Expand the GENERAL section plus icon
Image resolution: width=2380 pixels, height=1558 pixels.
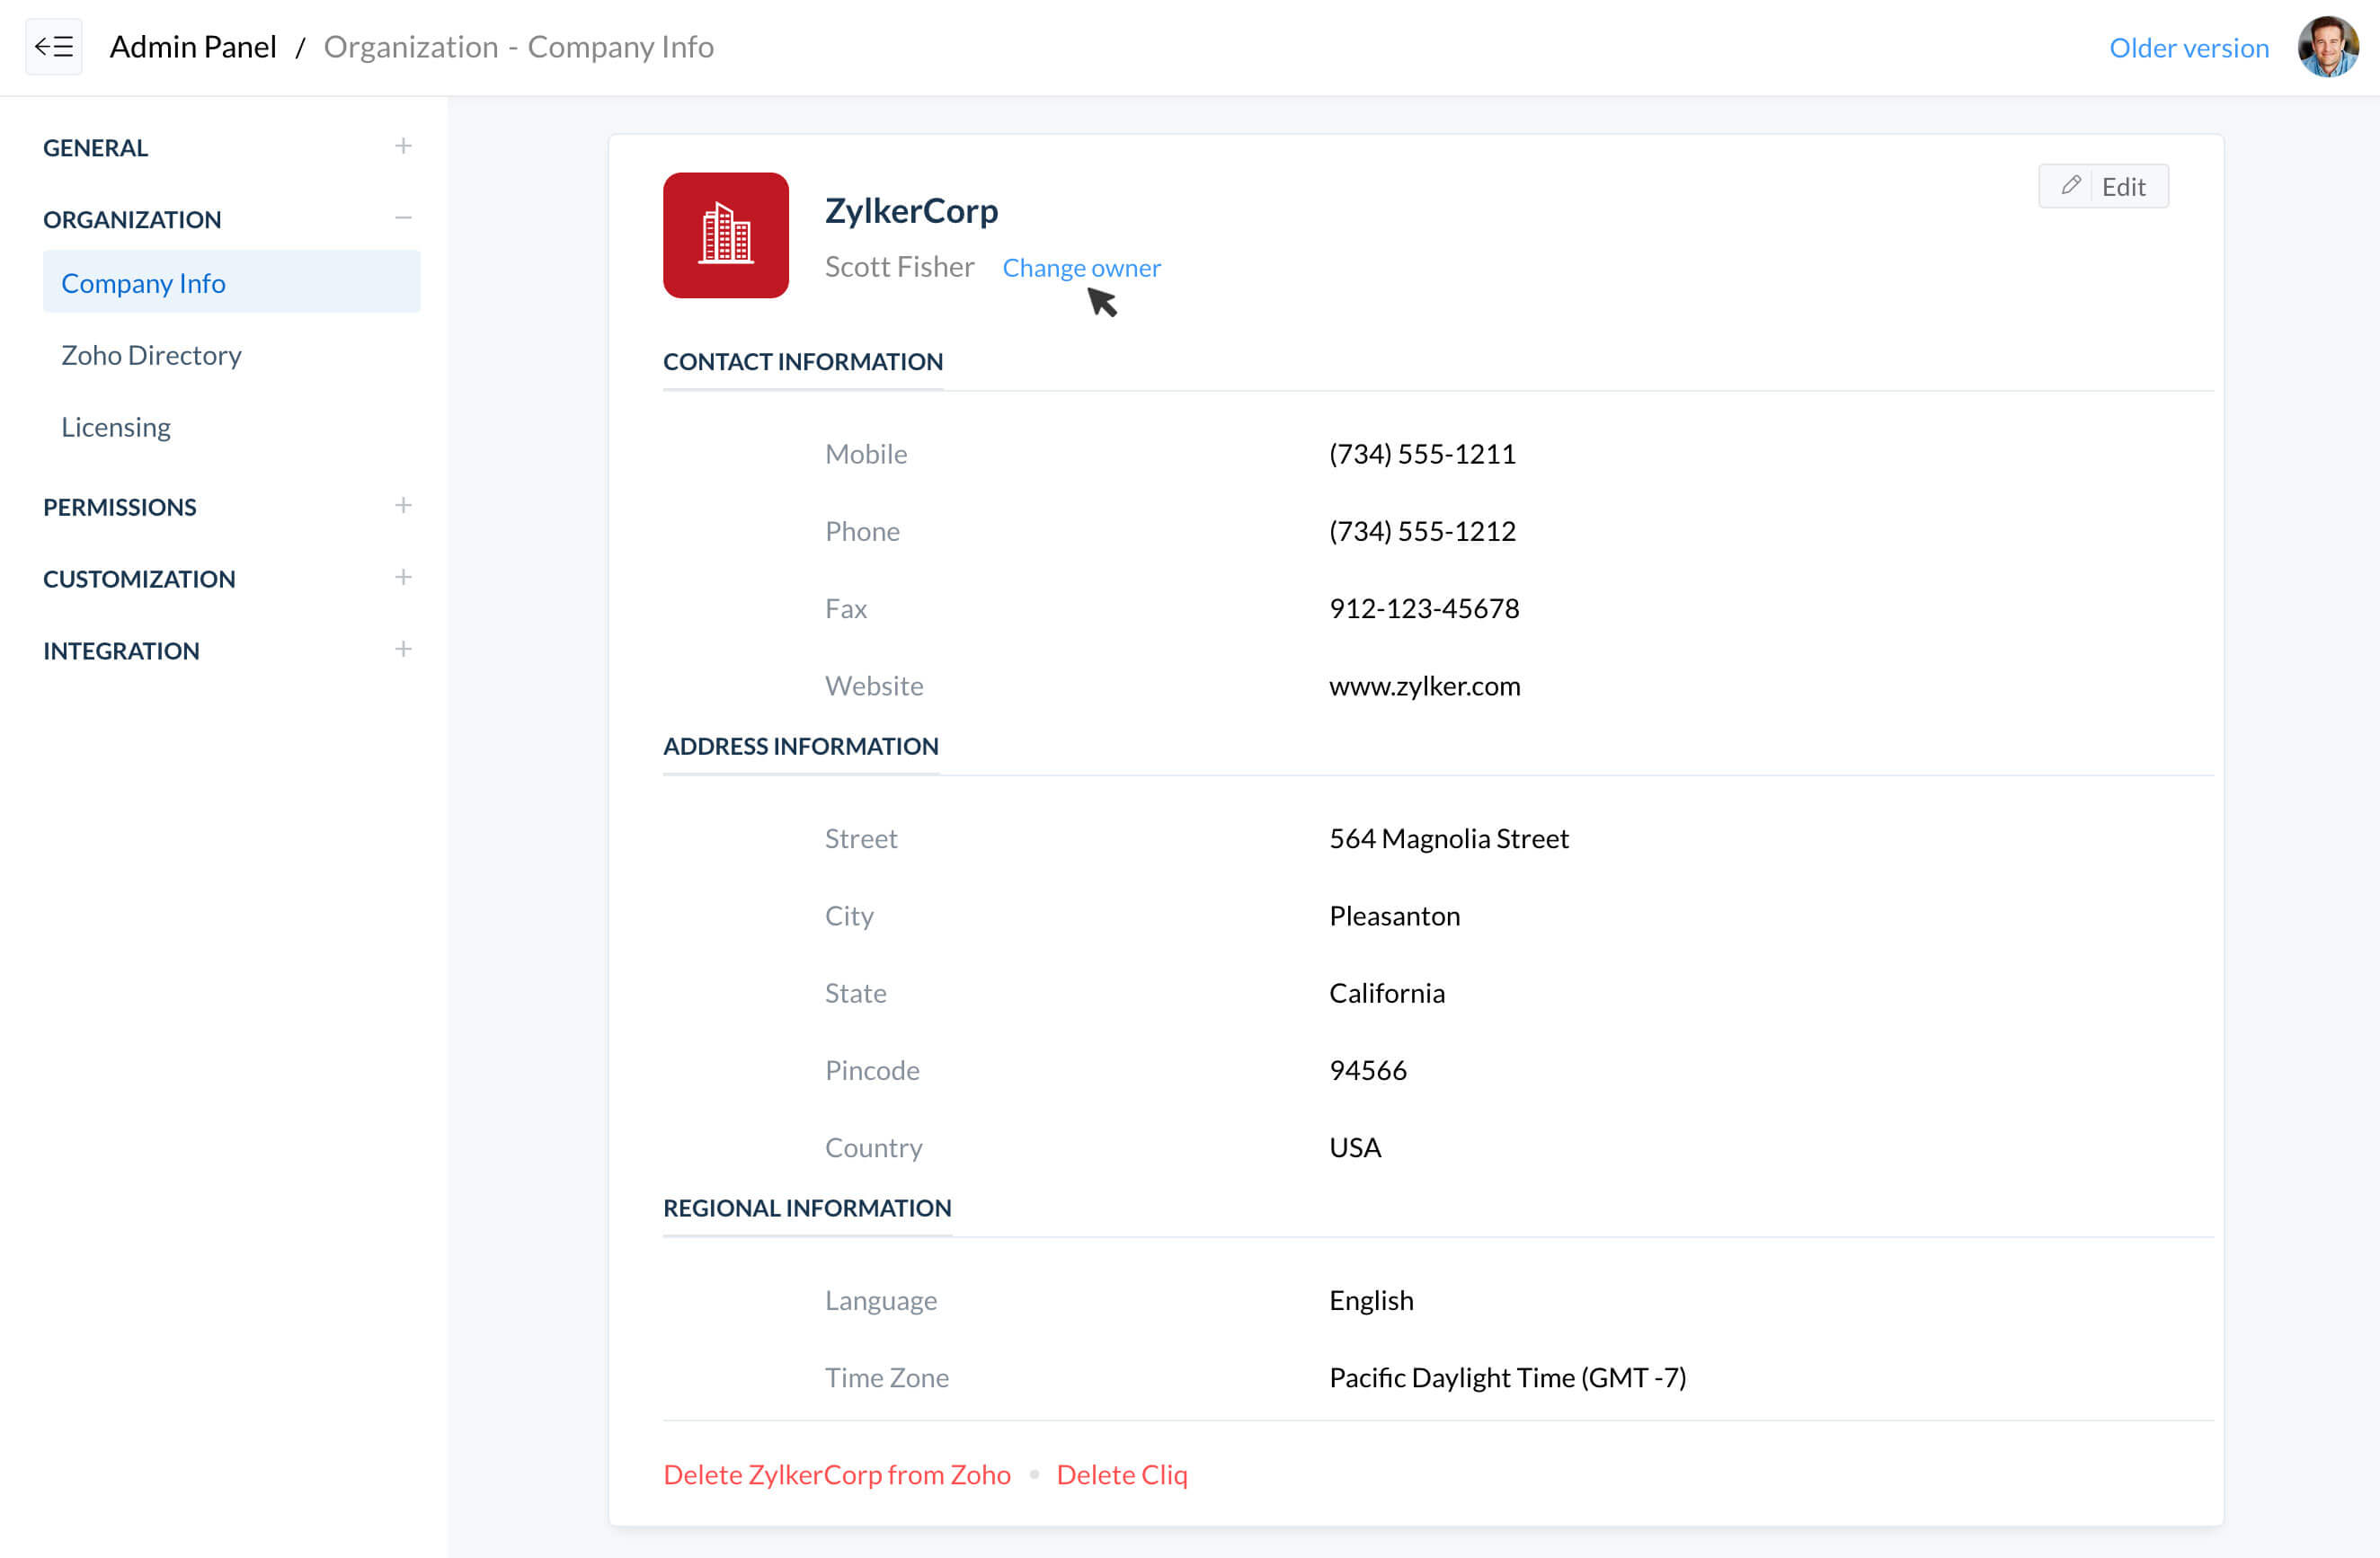403,147
